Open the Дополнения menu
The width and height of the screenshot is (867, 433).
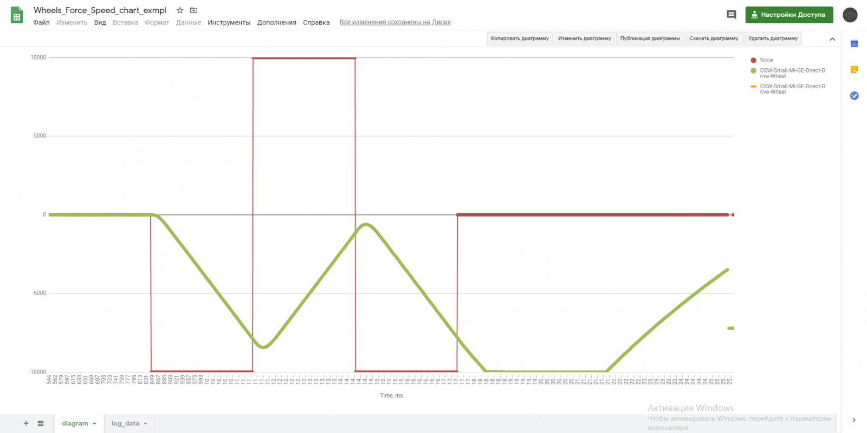tap(277, 23)
